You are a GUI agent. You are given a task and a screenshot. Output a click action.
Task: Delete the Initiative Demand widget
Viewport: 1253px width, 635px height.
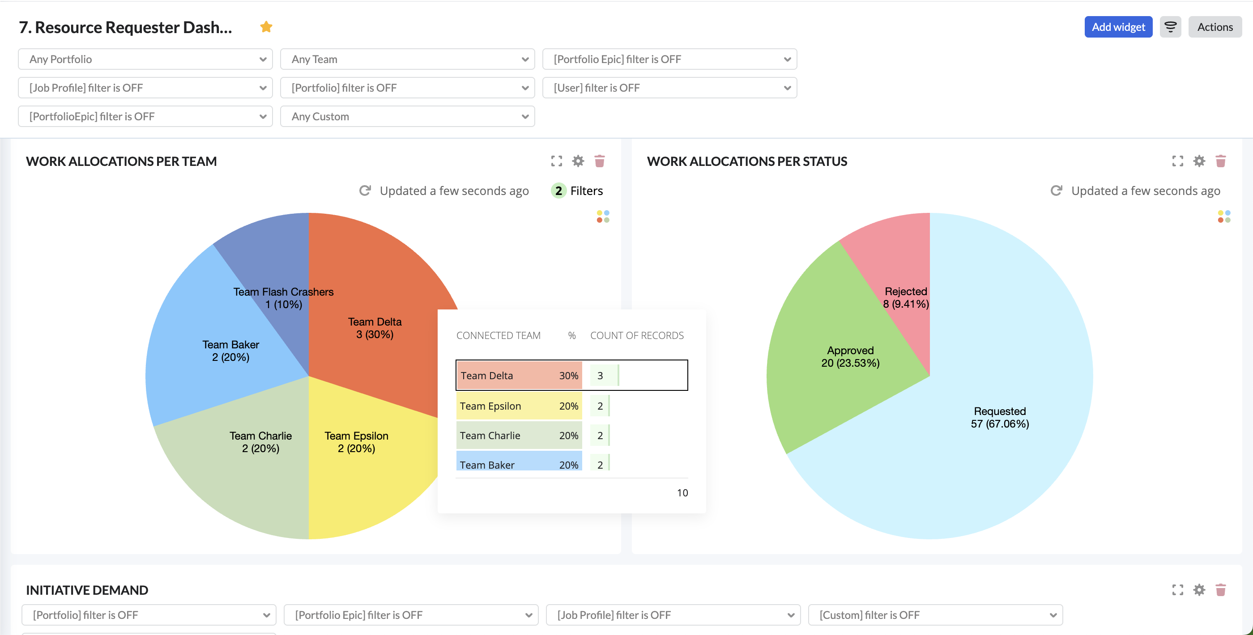[1220, 590]
